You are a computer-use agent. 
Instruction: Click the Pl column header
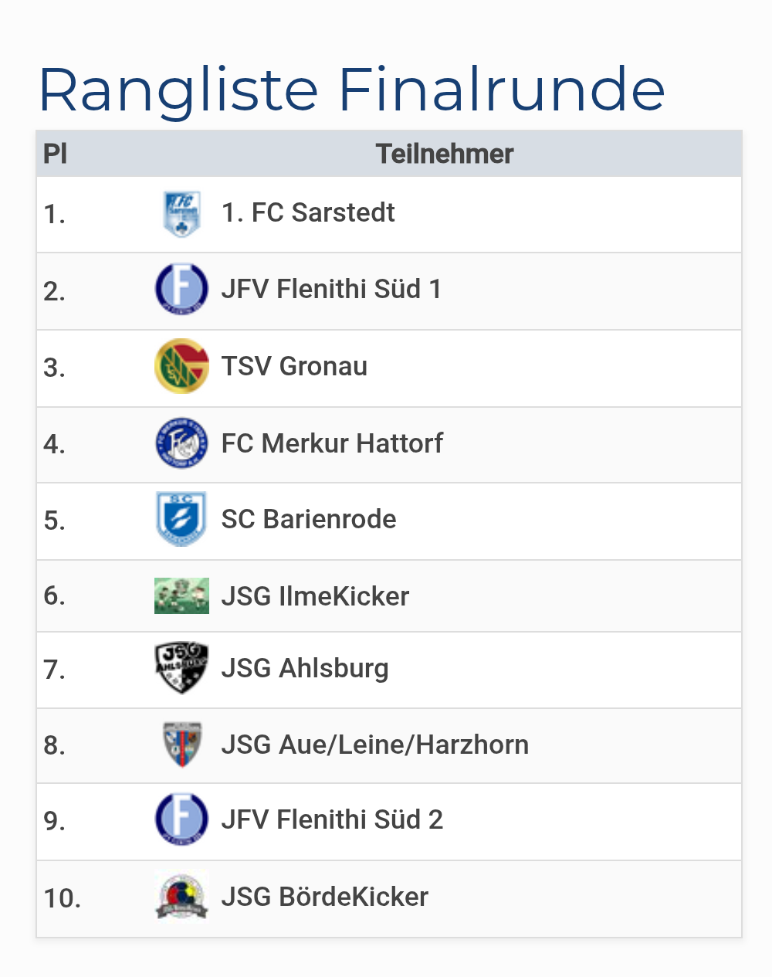click(56, 154)
